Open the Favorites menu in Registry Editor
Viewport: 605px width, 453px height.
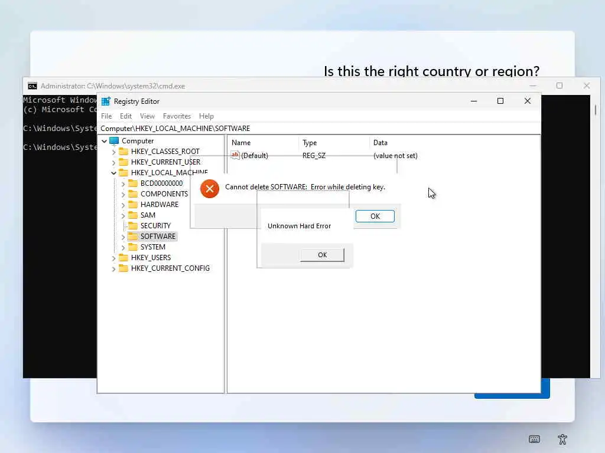177,116
